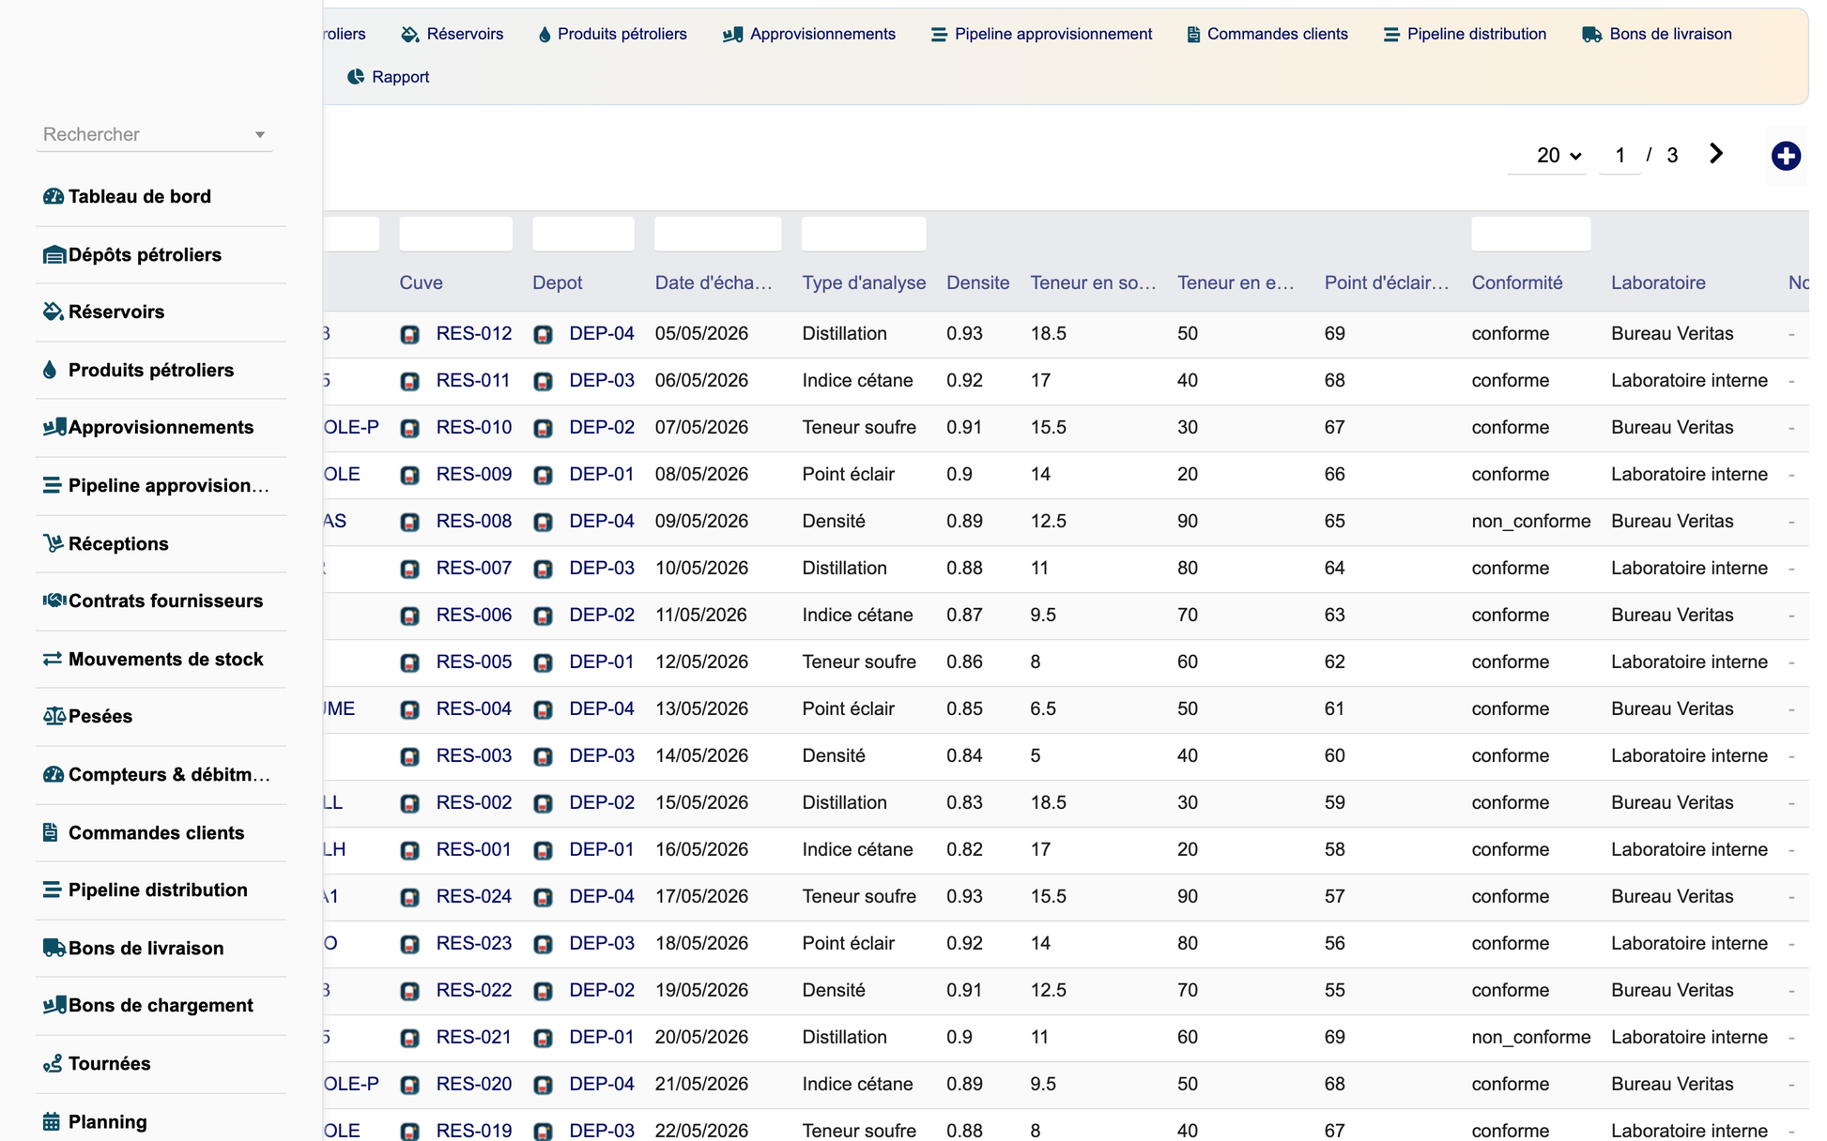Screen dimensions: 1827x1141
Task: Click Densité analysis type in RES-003 row
Action: click(834, 755)
